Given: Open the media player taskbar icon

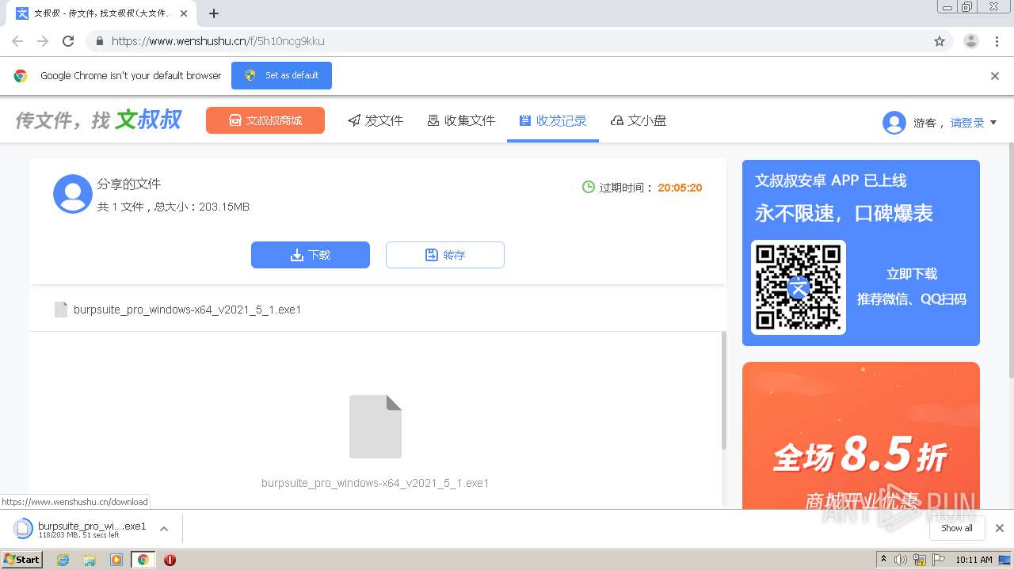Looking at the screenshot, I should (116, 560).
